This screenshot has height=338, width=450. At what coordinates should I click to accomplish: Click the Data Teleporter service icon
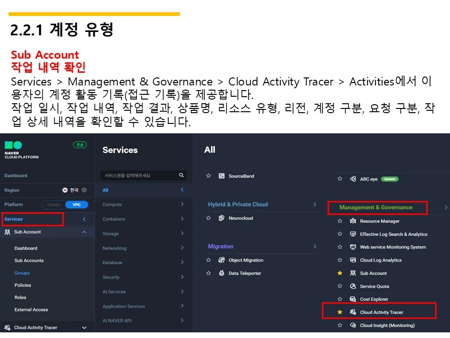click(x=221, y=273)
